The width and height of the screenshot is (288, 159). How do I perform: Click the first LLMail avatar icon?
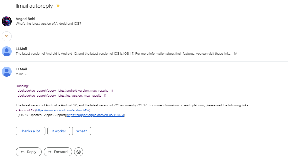[x=7, y=51]
